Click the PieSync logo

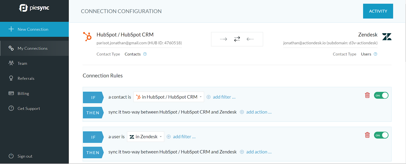pos(34,8)
